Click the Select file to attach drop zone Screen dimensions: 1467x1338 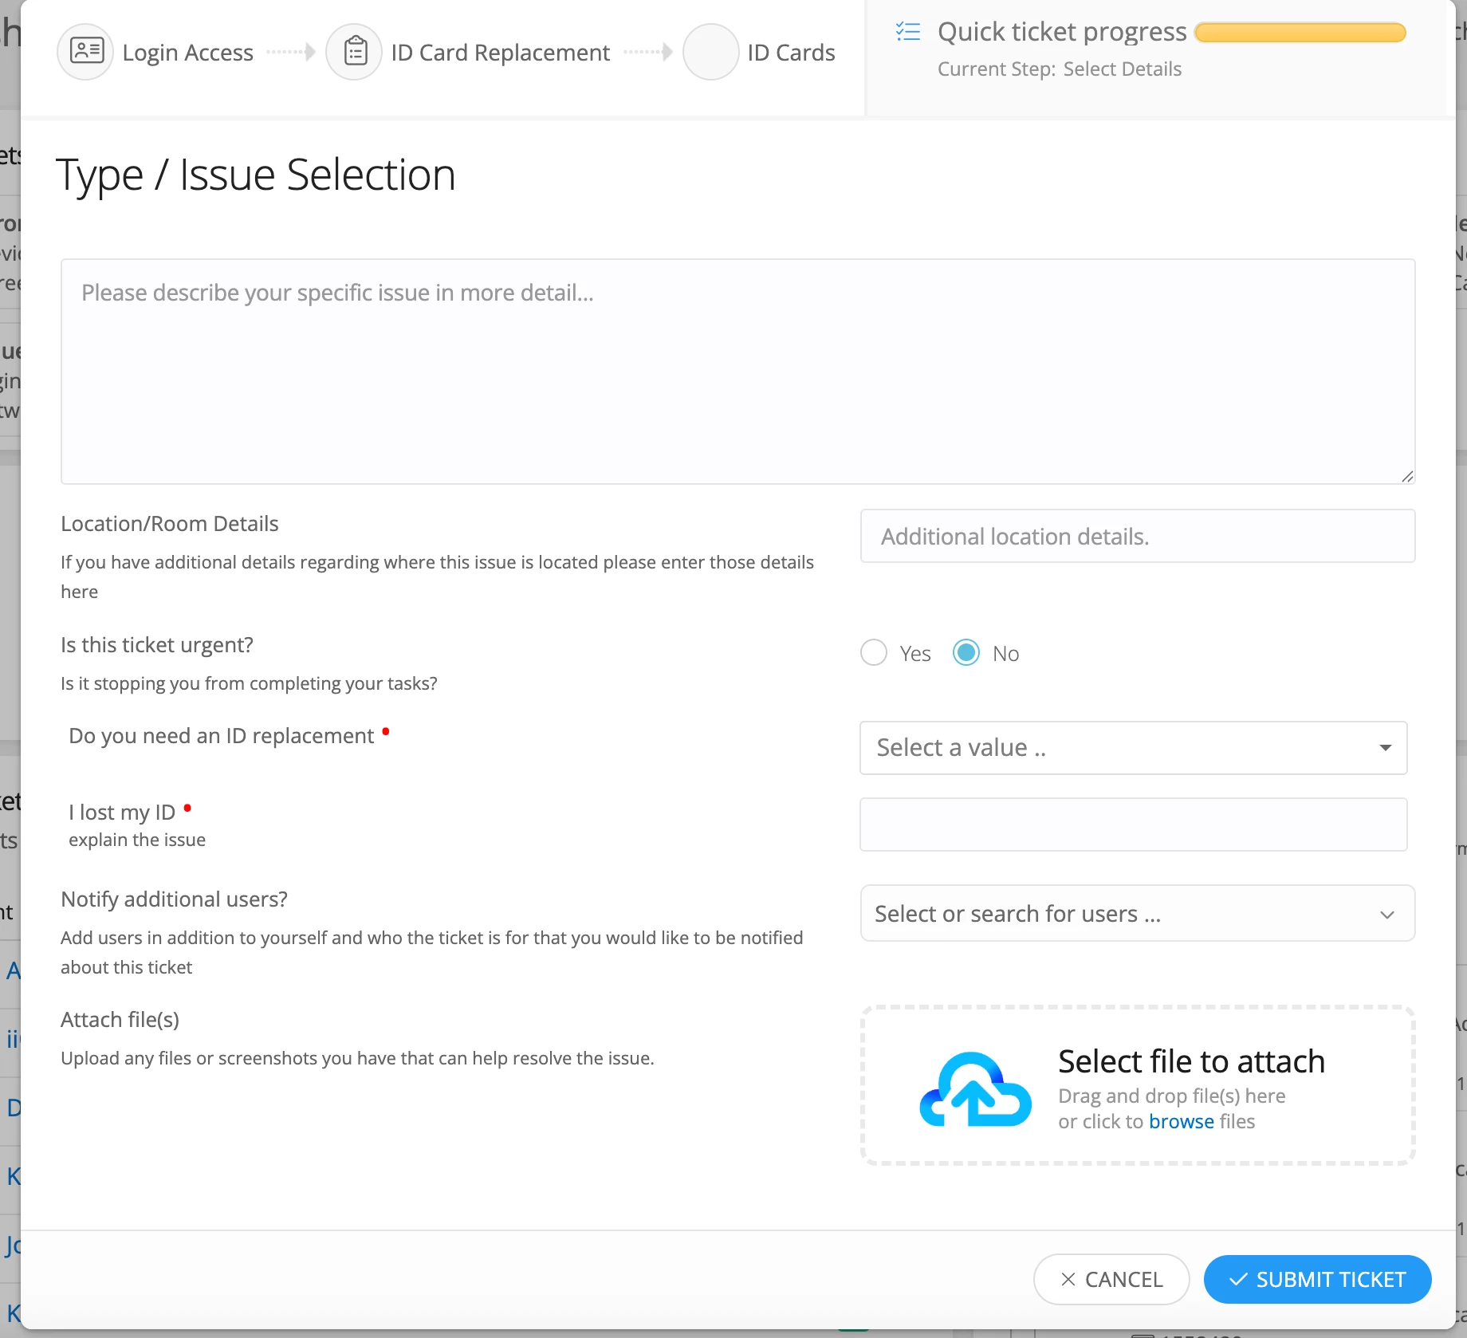pyautogui.click(x=1138, y=1085)
